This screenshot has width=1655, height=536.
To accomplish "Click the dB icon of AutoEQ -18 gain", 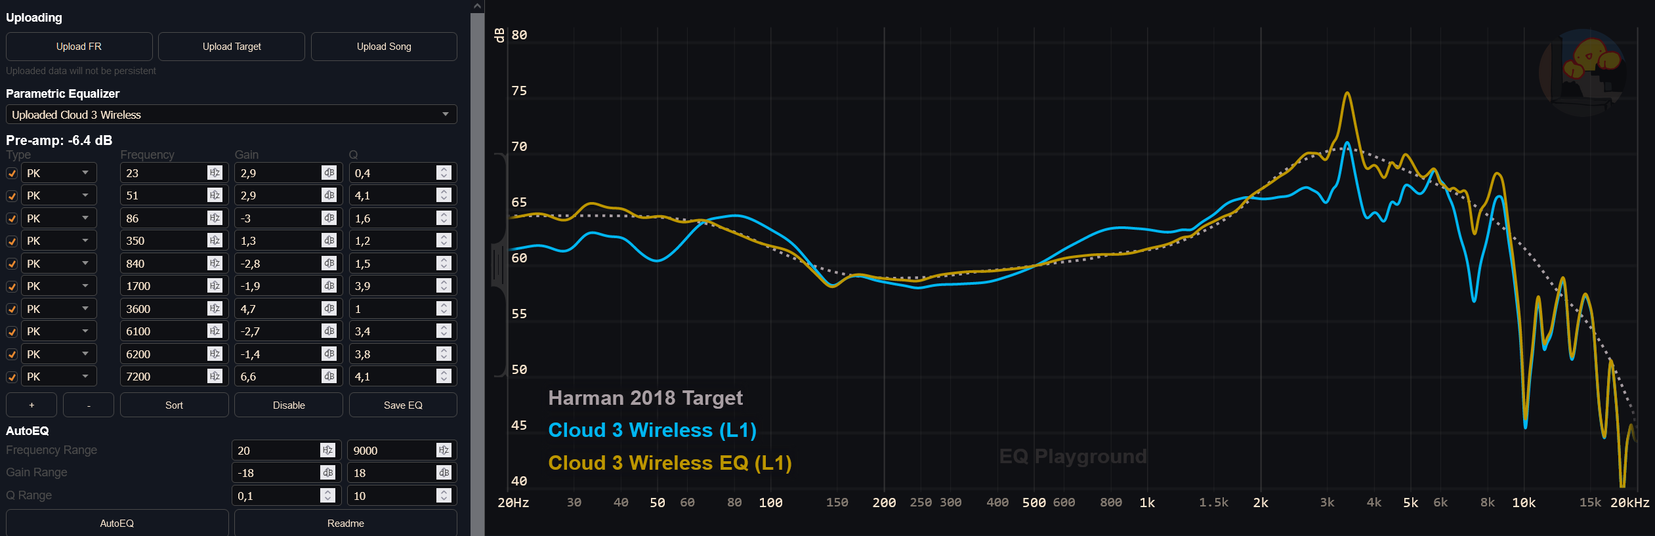I will 327,472.
